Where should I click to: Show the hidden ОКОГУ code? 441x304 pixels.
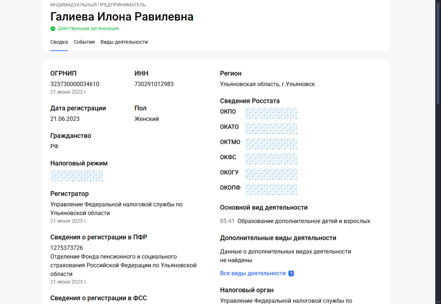pyautogui.click(x=271, y=174)
